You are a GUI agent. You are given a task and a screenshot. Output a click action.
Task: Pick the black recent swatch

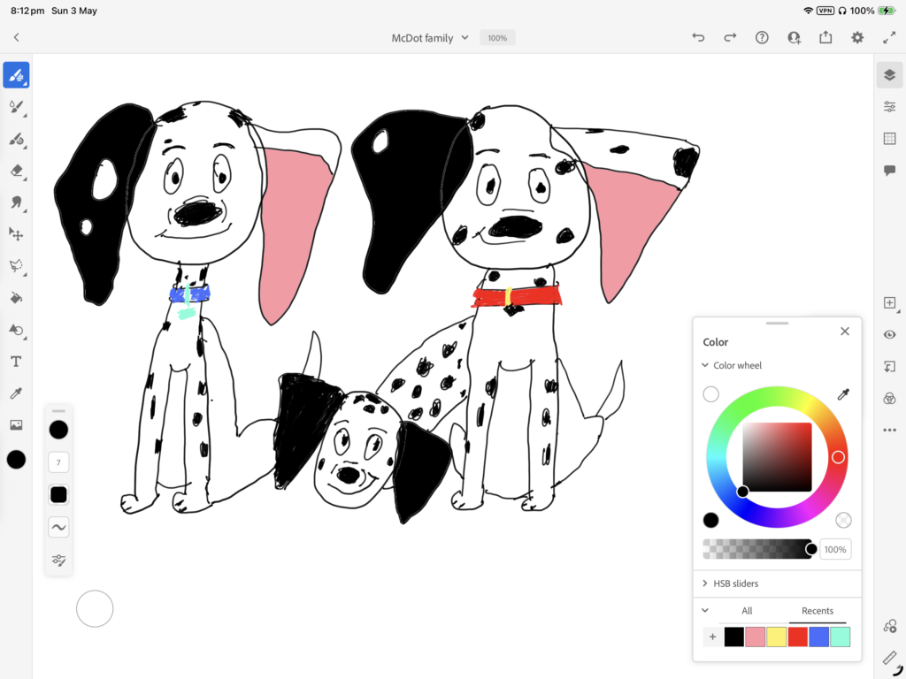click(733, 637)
